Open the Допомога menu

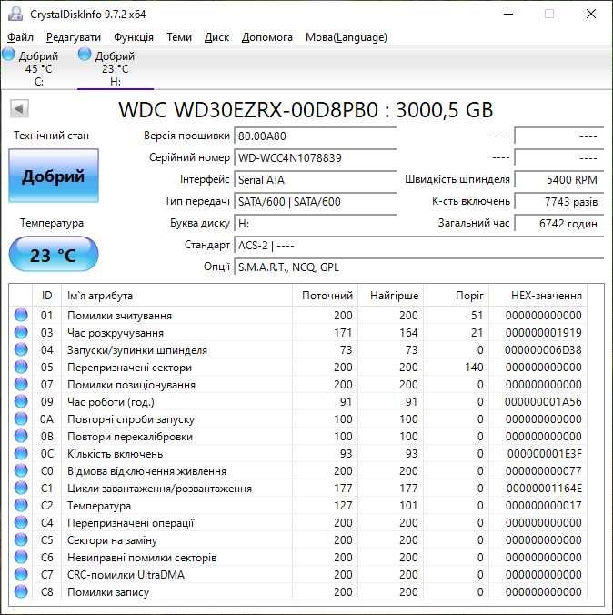tap(267, 37)
